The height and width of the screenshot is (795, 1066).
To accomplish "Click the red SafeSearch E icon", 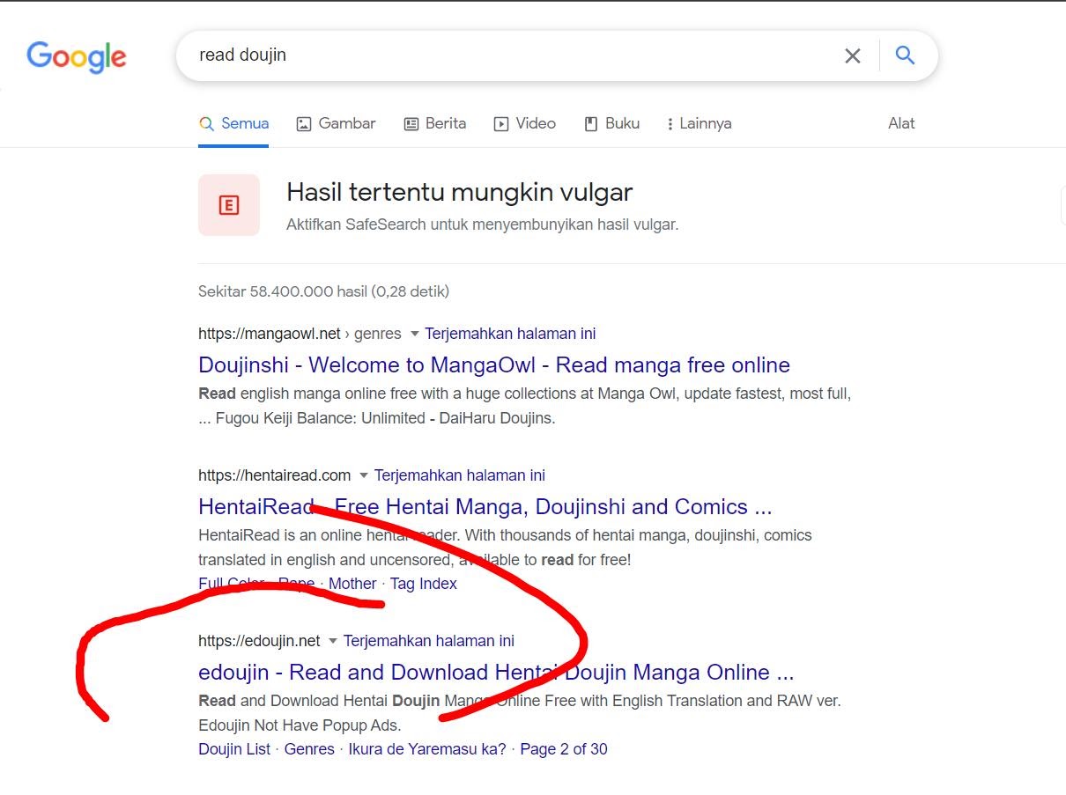I will 229,205.
